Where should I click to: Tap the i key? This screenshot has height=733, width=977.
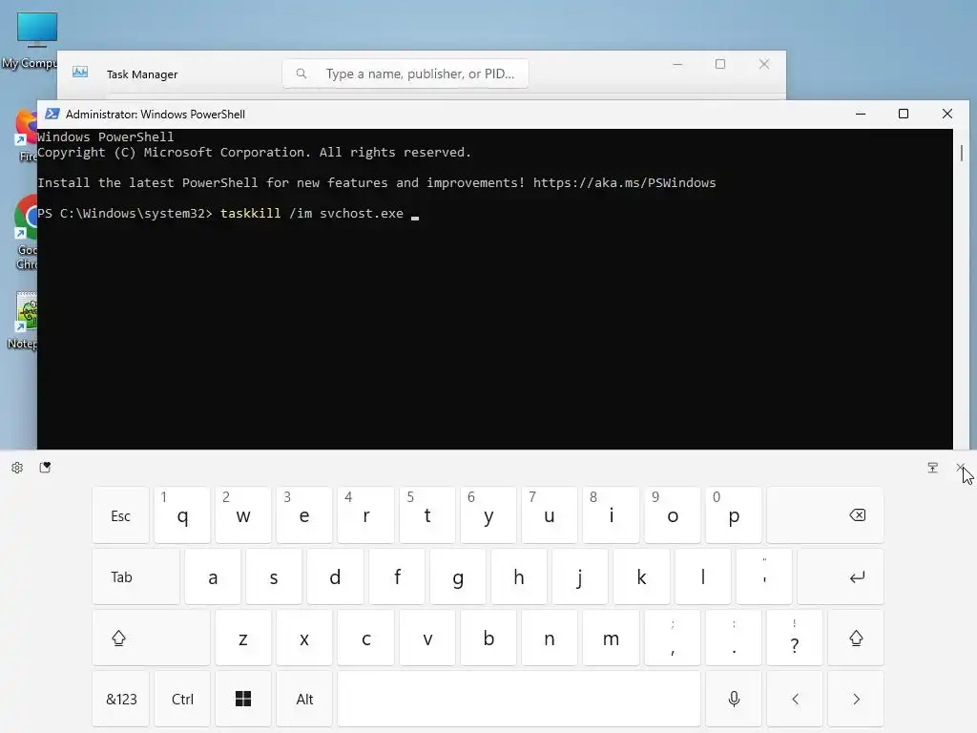click(611, 515)
